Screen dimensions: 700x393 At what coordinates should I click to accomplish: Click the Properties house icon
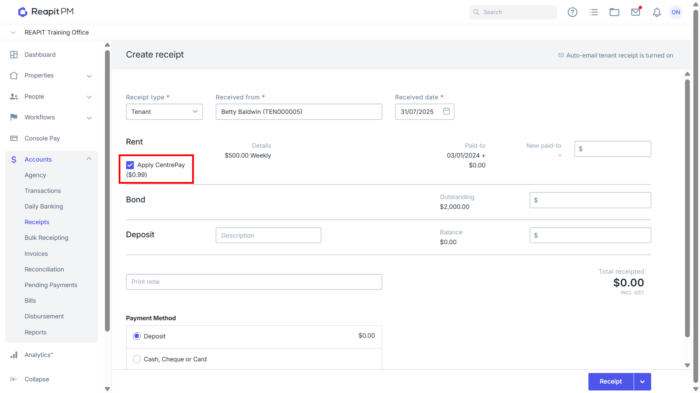(14, 75)
